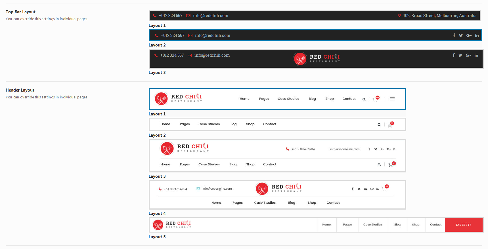Click the search icon in Header Layout 1
488x249 pixels.
pyautogui.click(x=364, y=99)
